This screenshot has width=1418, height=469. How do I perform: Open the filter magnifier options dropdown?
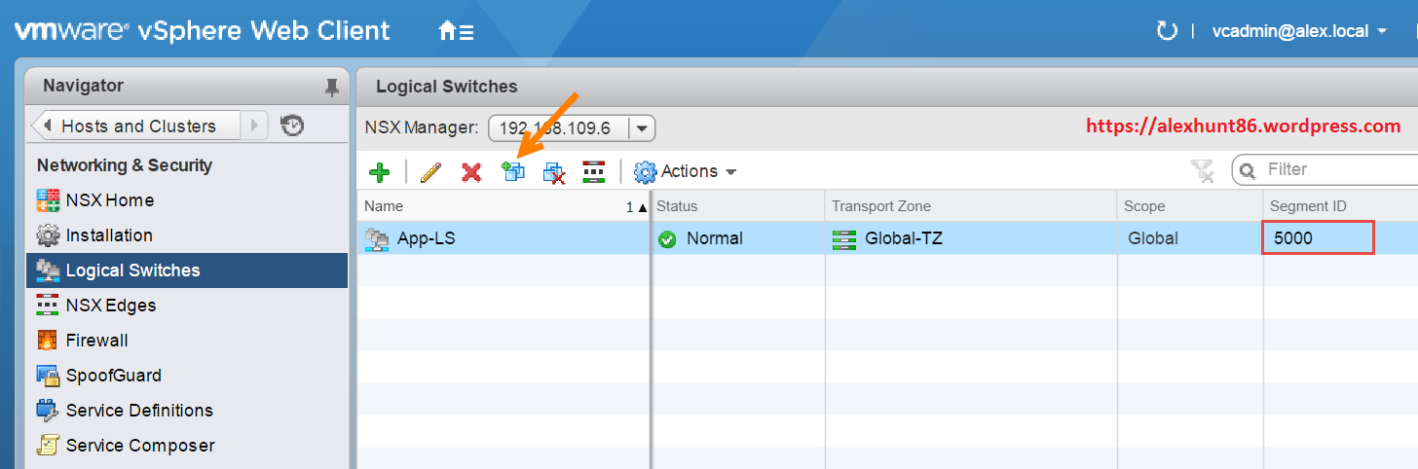tap(1247, 171)
